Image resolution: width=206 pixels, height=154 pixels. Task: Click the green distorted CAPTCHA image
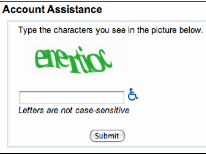[75, 60]
